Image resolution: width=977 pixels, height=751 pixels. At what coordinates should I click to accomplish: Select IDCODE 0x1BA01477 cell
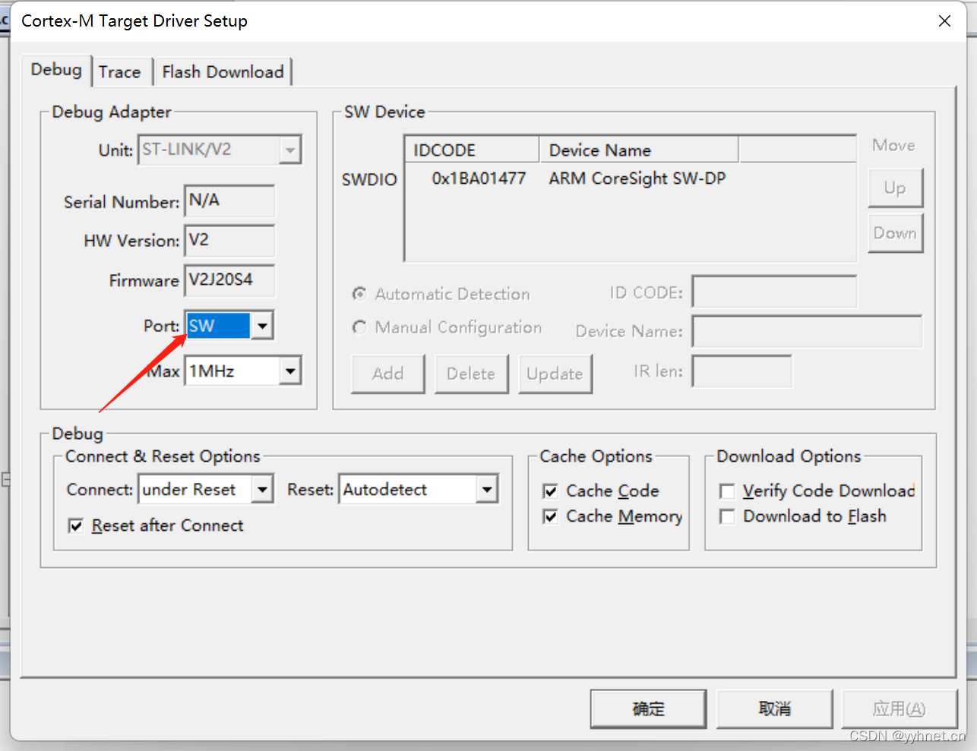[x=479, y=178]
